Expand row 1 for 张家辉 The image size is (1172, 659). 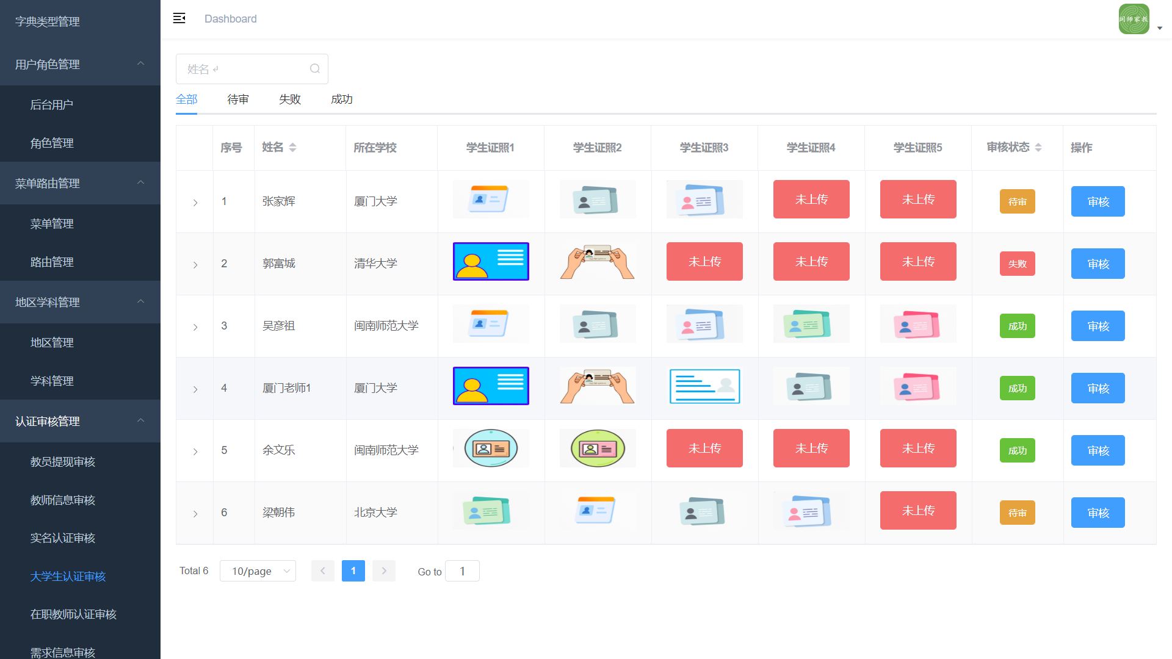click(x=195, y=203)
